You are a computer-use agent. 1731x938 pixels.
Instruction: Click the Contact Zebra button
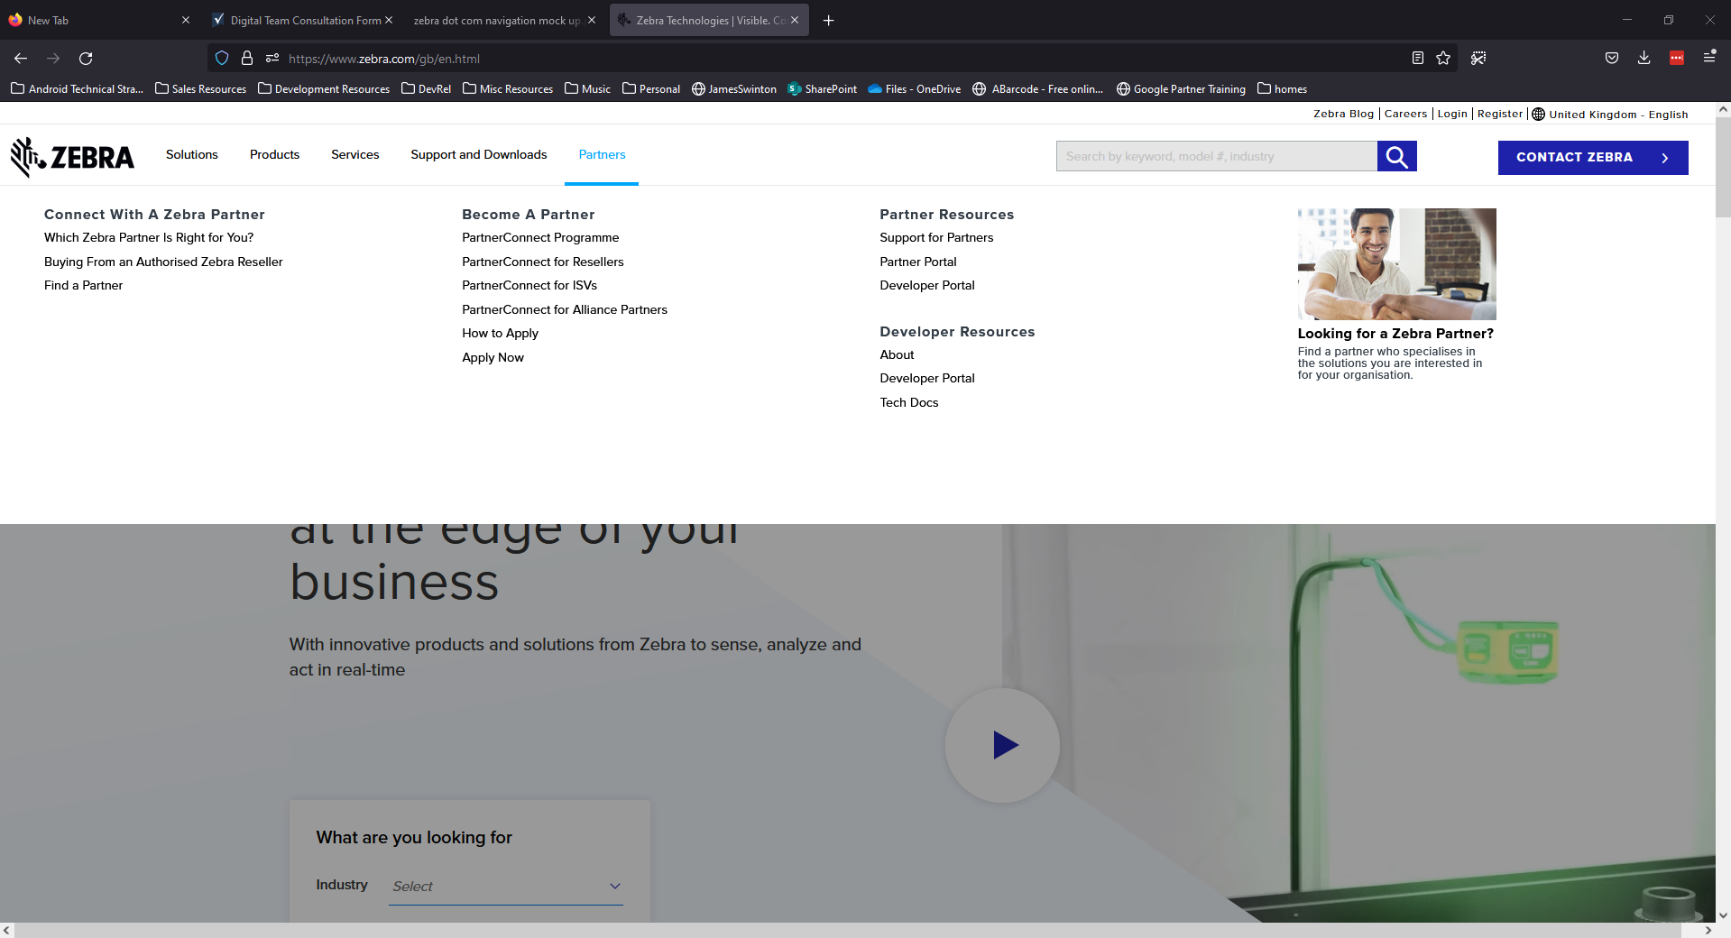pyautogui.click(x=1592, y=157)
